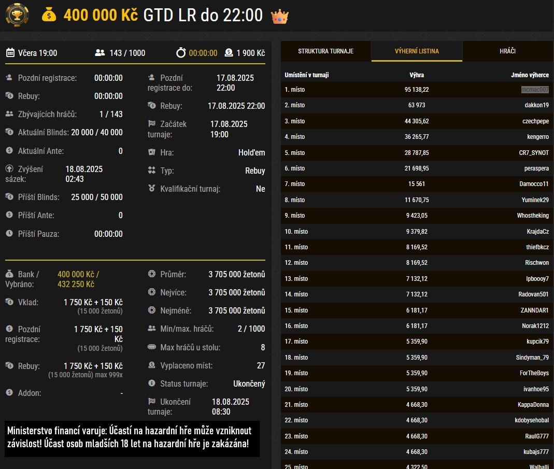Switch to the Výherní listina tab

coord(417,51)
